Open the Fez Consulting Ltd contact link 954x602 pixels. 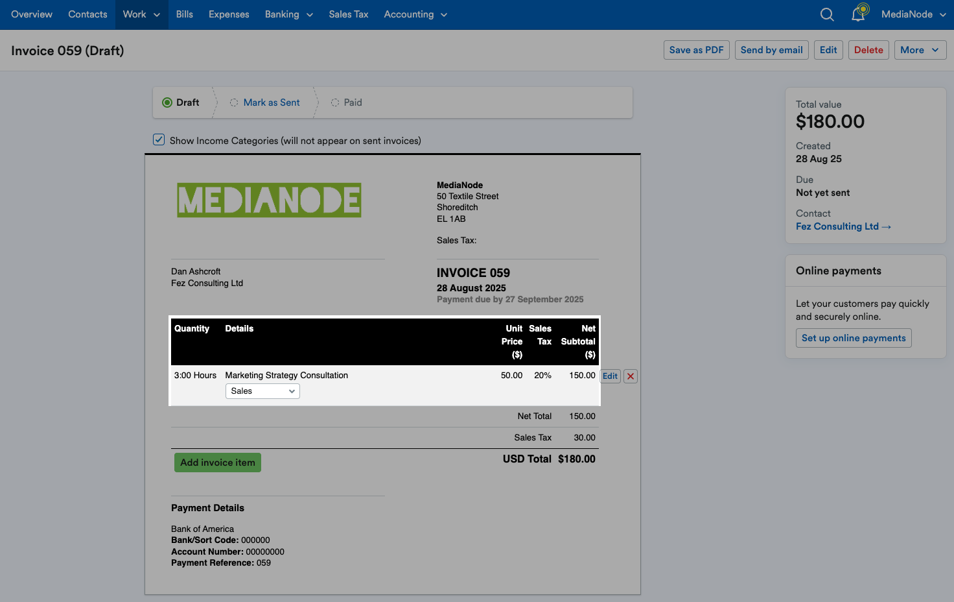pyautogui.click(x=843, y=226)
